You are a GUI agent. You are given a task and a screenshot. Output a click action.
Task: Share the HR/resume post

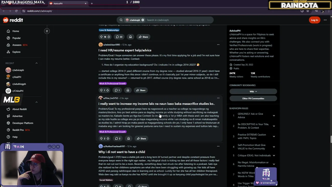(141, 90)
